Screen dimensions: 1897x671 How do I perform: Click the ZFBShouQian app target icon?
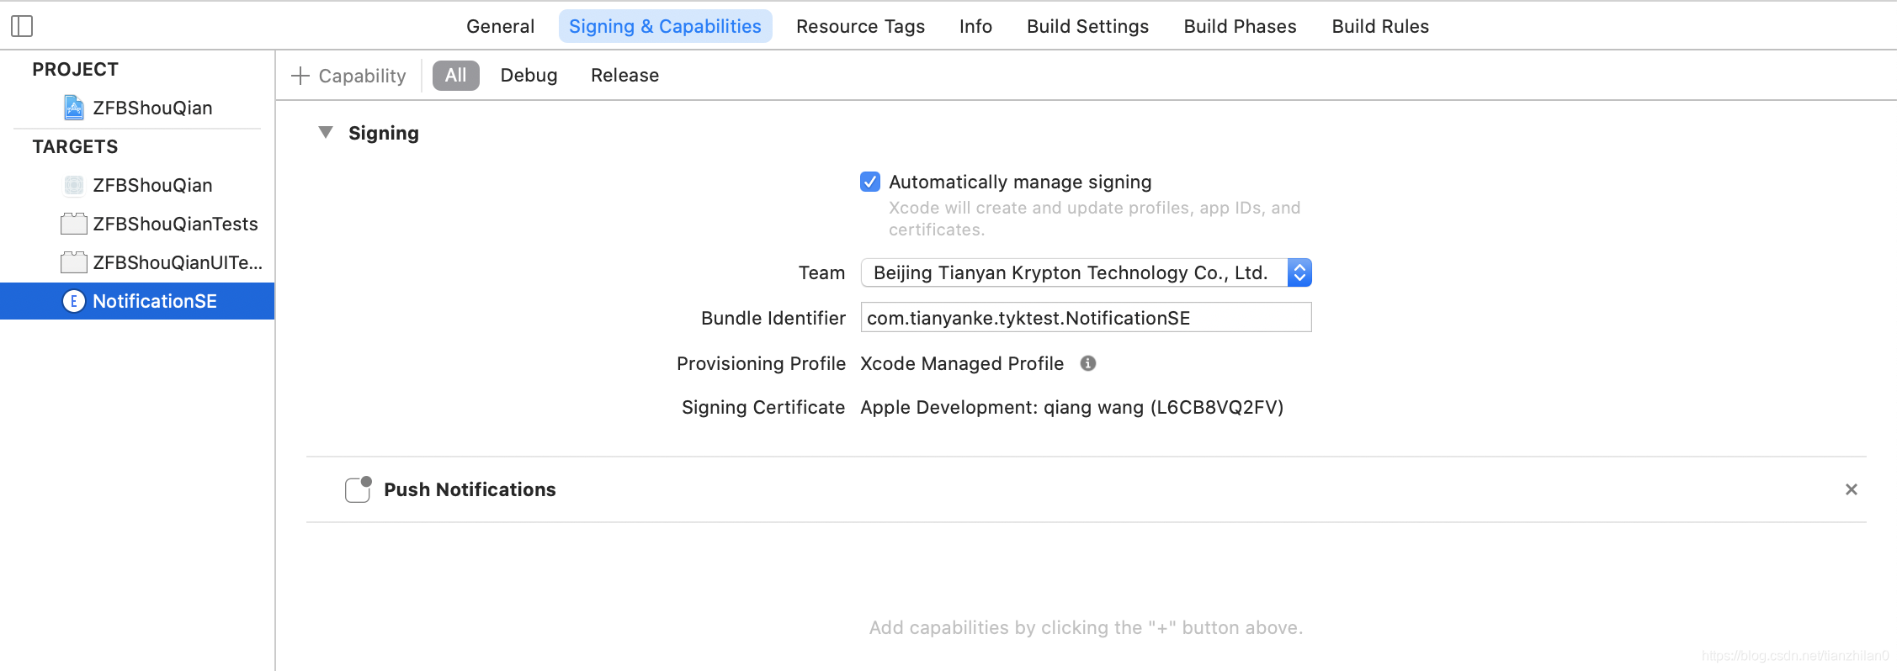tap(74, 185)
